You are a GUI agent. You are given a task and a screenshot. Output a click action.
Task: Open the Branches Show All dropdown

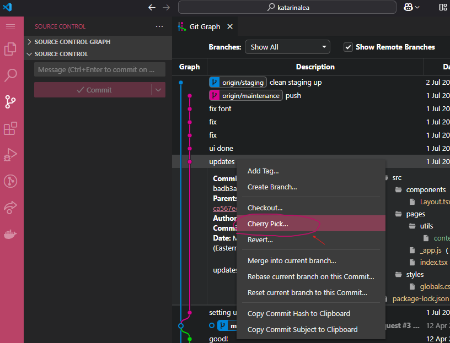pyautogui.click(x=287, y=47)
